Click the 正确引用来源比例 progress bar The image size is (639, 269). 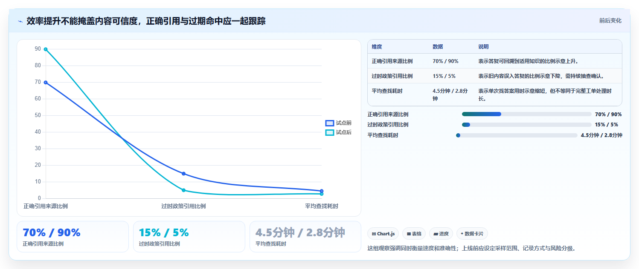(x=526, y=114)
